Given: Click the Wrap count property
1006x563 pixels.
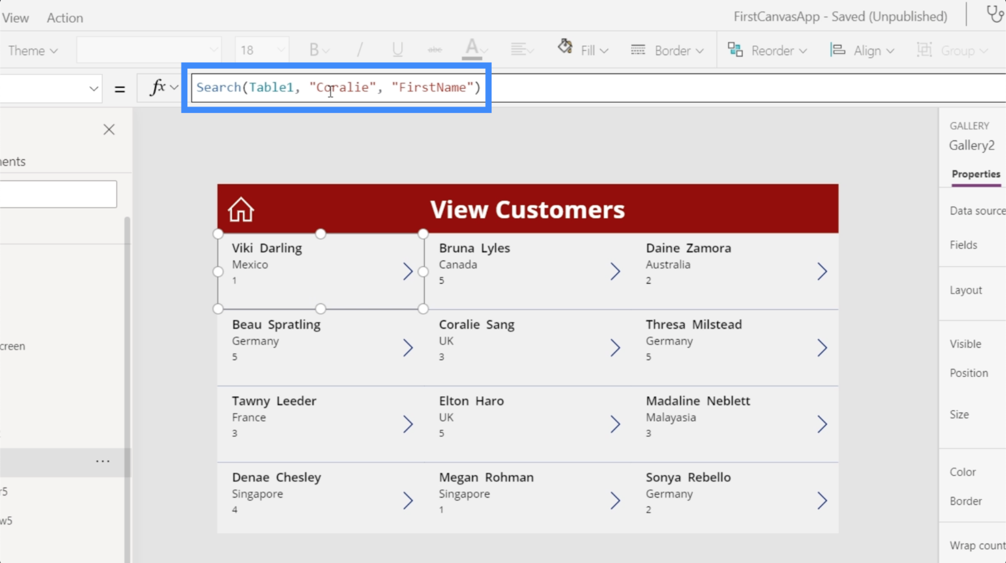Looking at the screenshot, I should pyautogui.click(x=977, y=546).
